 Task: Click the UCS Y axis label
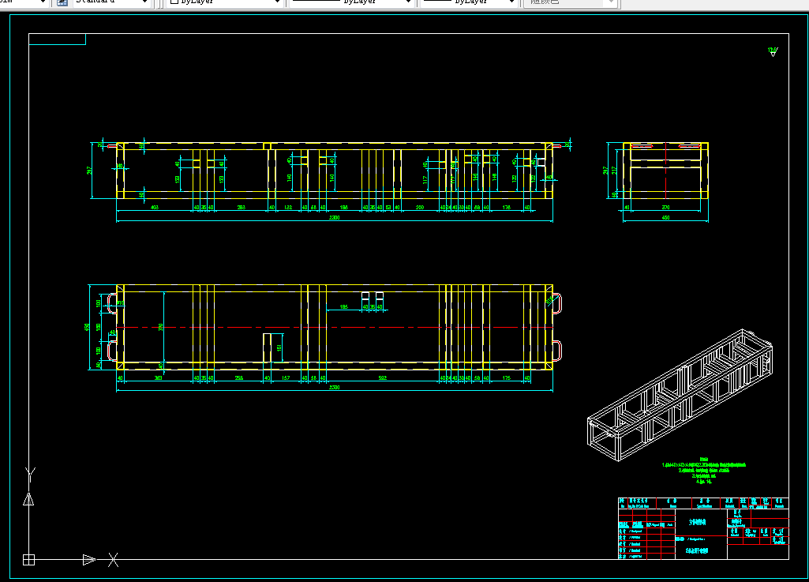(31, 475)
